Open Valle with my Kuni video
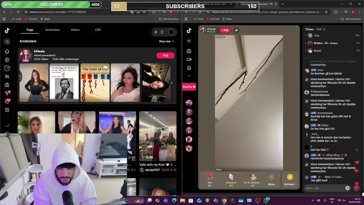This screenshot has height=205, width=364. click(x=158, y=136)
